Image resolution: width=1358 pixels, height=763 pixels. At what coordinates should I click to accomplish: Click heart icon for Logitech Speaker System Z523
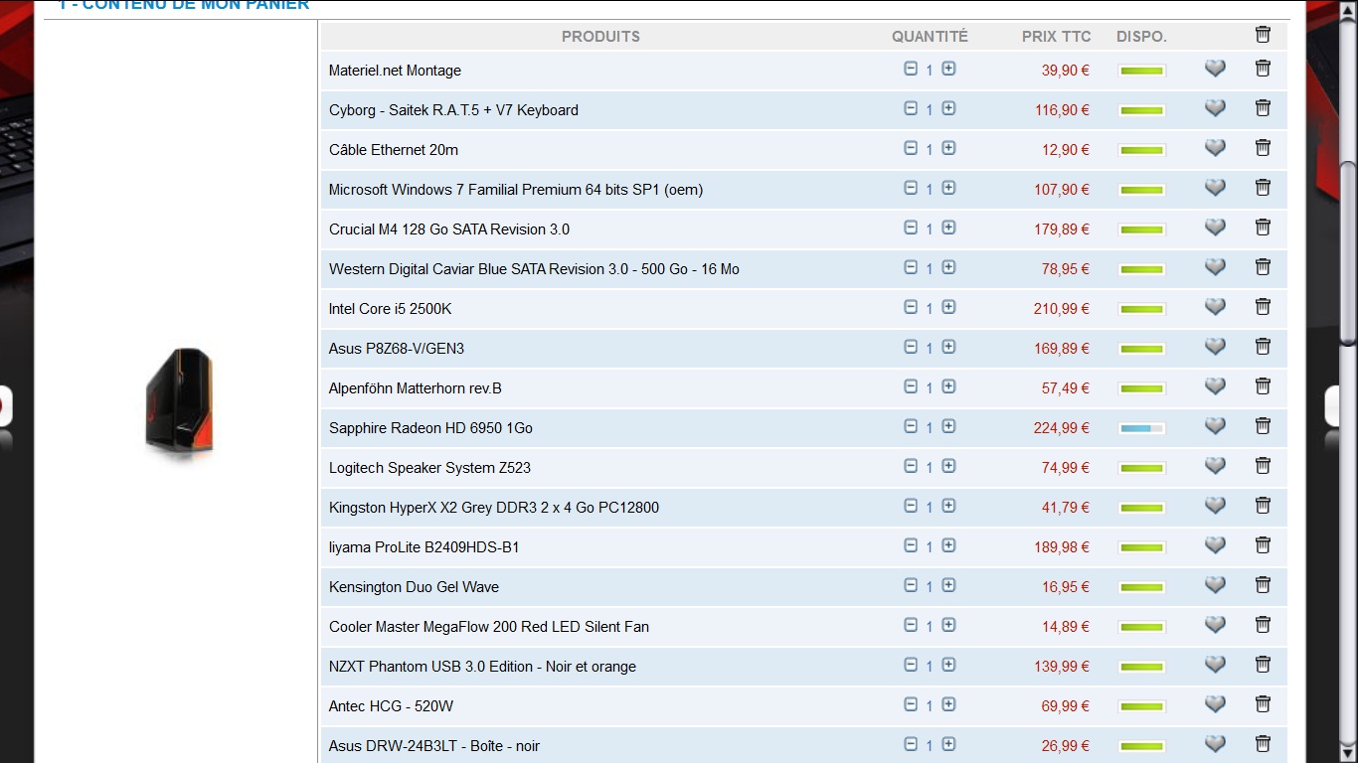1215,466
